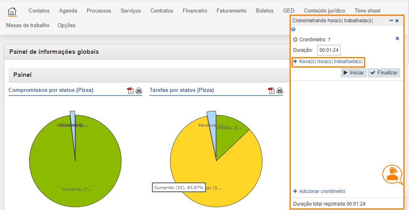Remove Cronômetro 1 with its X icon
409x210 pixels.
(397, 39)
